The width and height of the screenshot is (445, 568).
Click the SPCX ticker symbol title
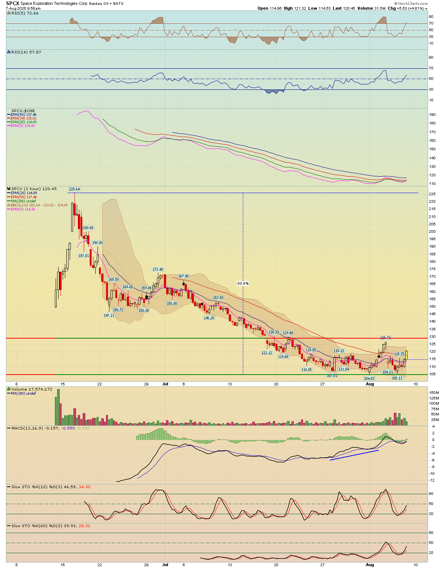point(13,3)
